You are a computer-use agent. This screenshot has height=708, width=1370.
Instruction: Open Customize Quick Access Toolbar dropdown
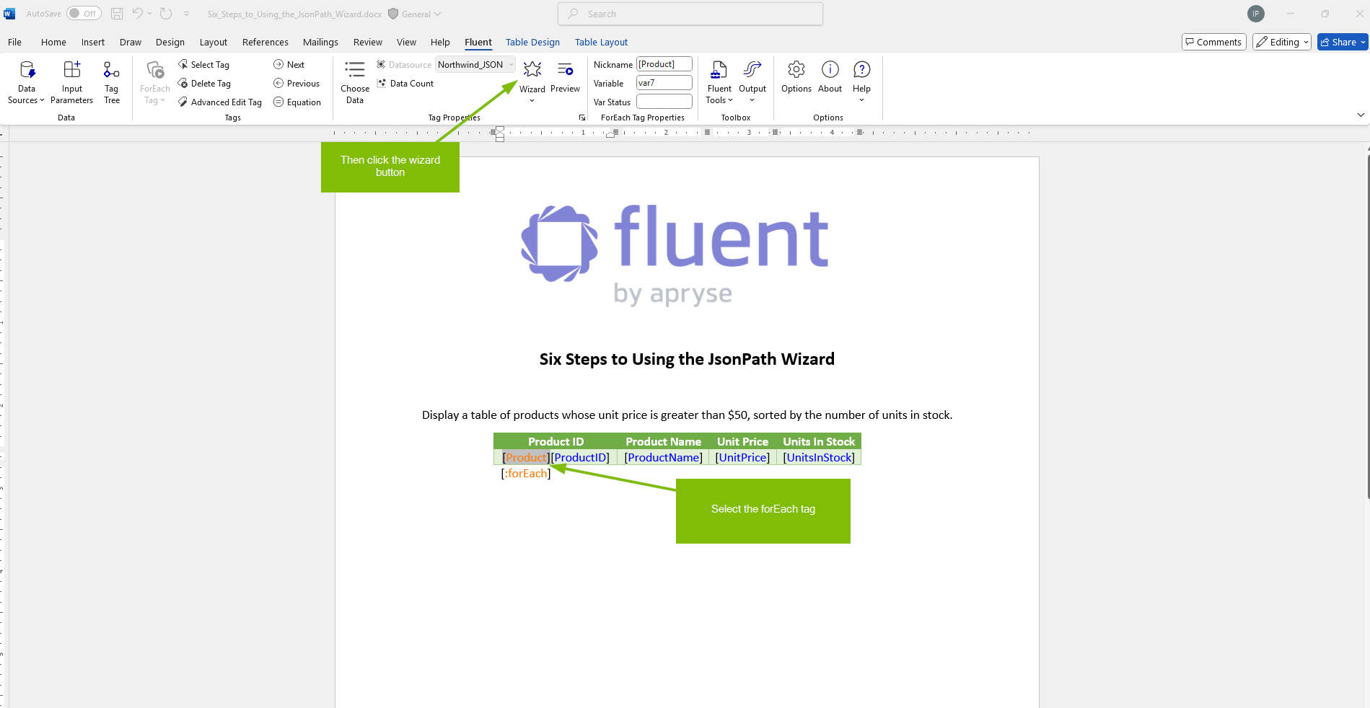click(x=186, y=14)
